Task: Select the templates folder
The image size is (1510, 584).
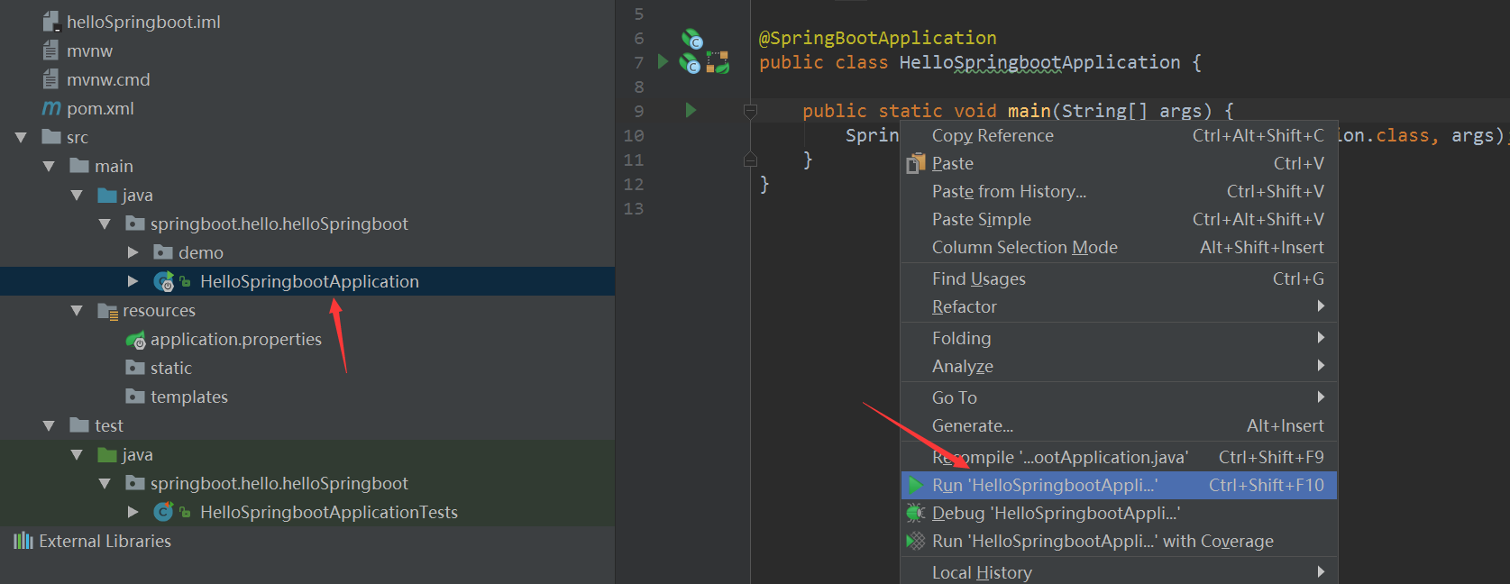Action: point(188,397)
